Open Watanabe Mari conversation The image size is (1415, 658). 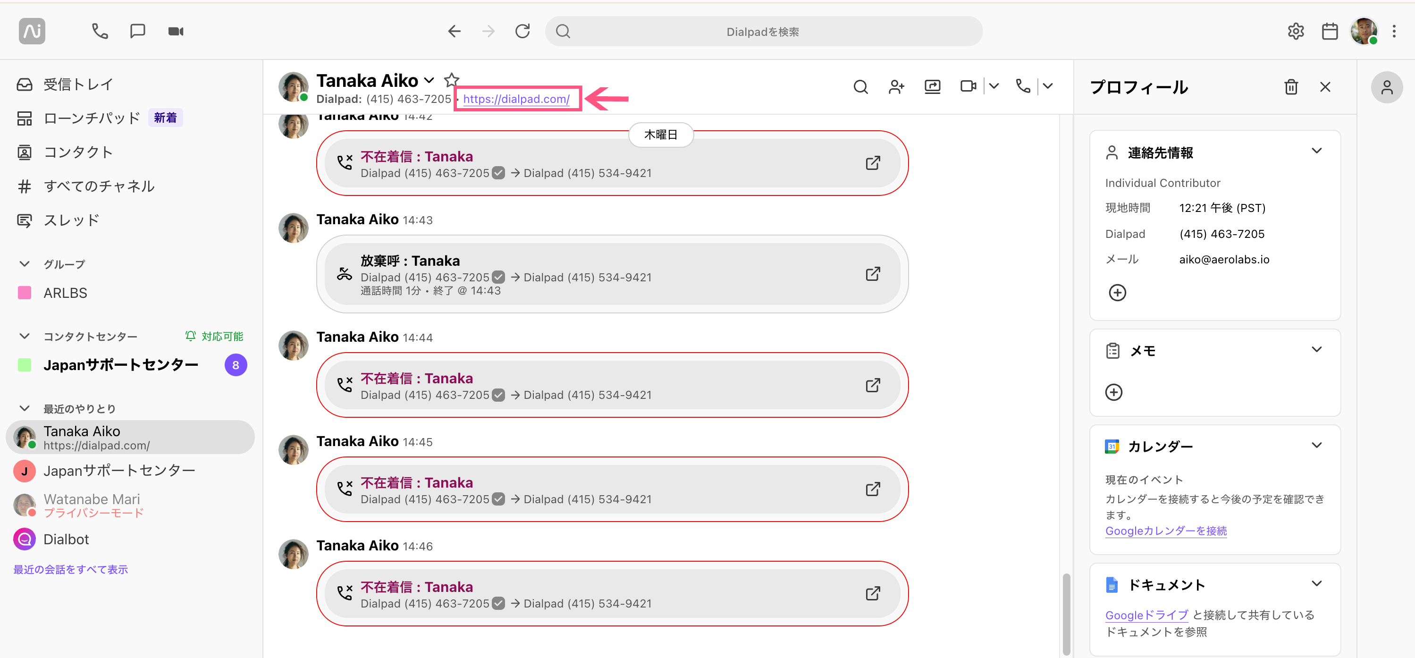click(131, 506)
